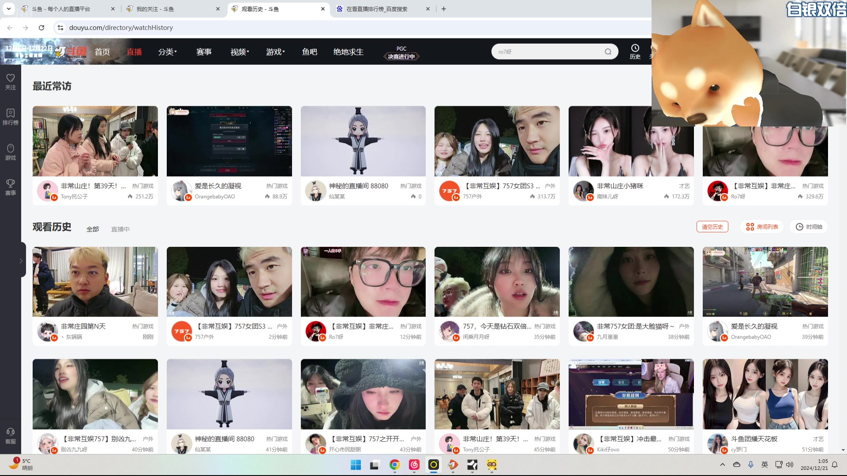Open the volume tray icon
This screenshot has height=476, width=847.
pos(790,465)
